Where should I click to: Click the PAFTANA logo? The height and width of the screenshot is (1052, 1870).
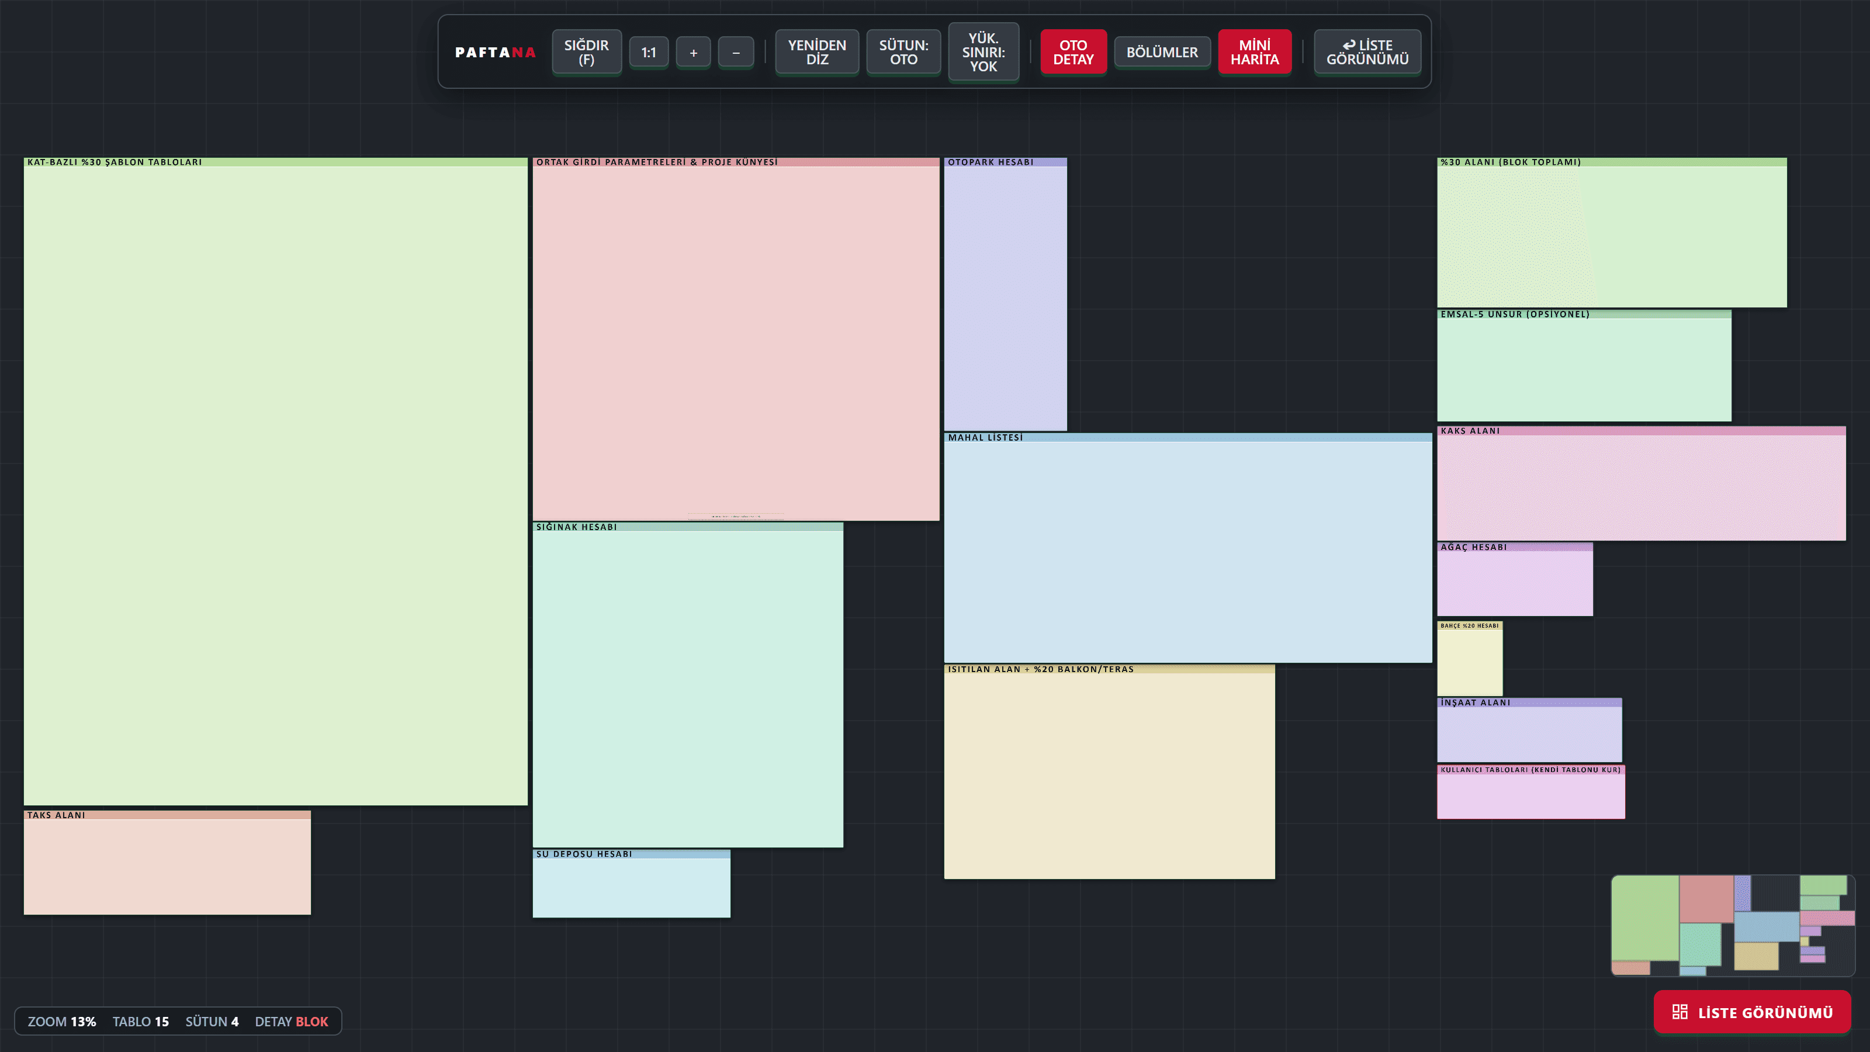coord(495,52)
